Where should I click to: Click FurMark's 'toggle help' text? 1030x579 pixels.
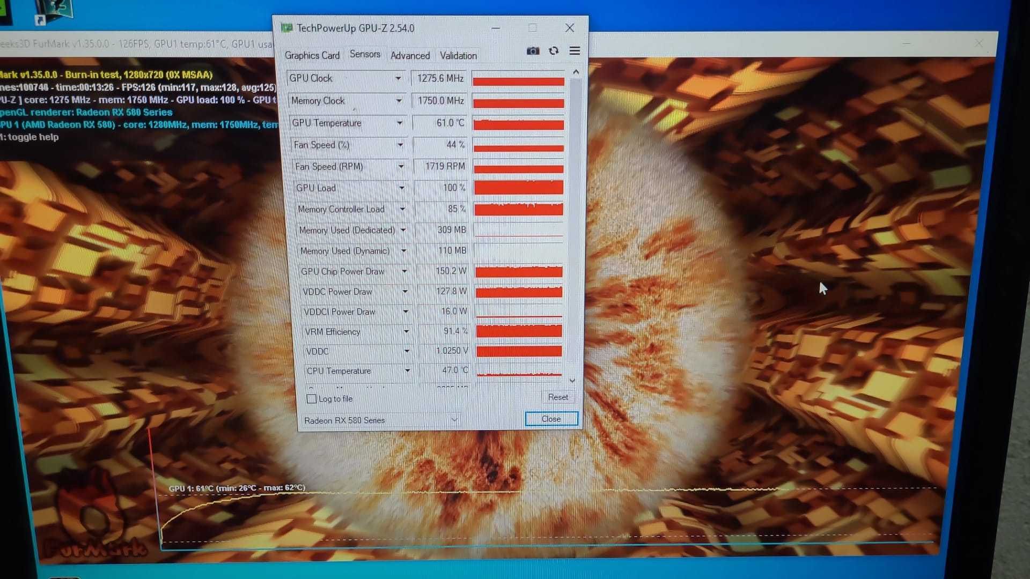click(33, 137)
